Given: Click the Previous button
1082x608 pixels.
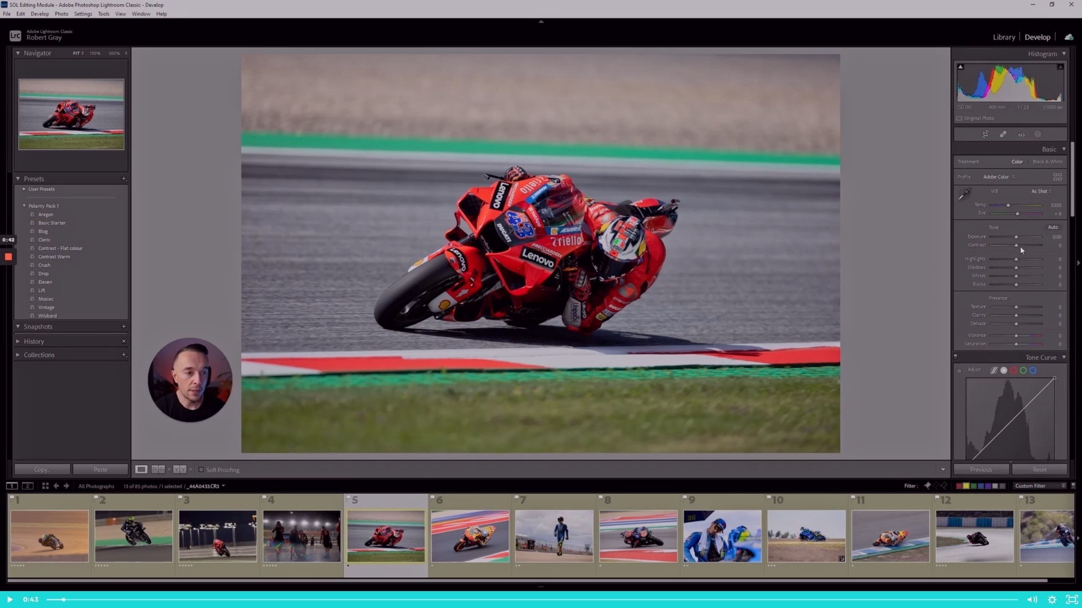Looking at the screenshot, I should pos(981,470).
